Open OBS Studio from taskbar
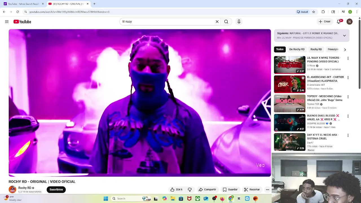 pos(214,198)
